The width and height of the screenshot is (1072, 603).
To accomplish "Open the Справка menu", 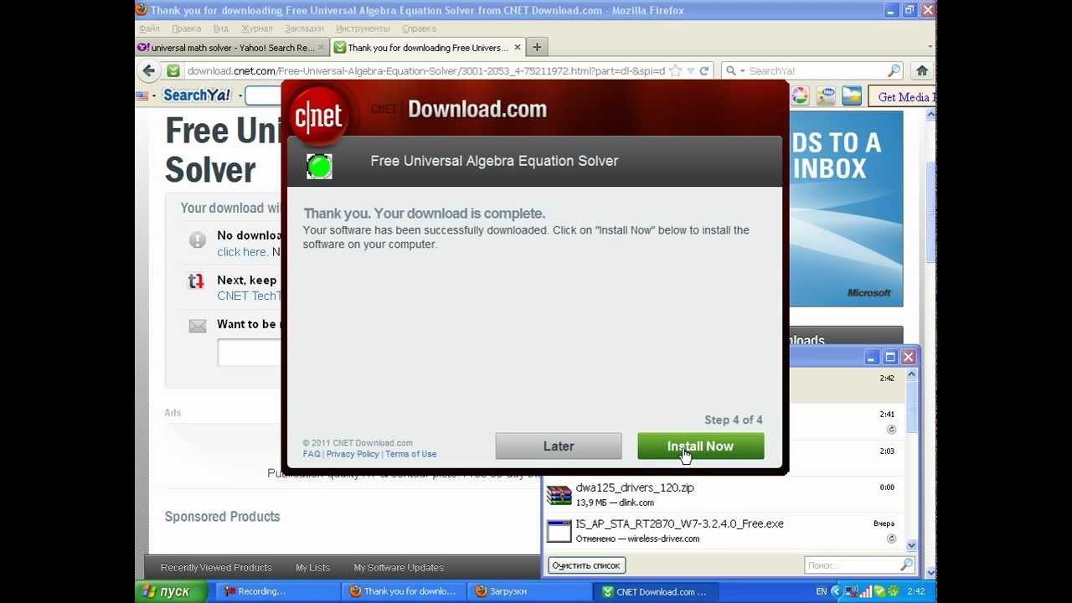I will click(419, 28).
